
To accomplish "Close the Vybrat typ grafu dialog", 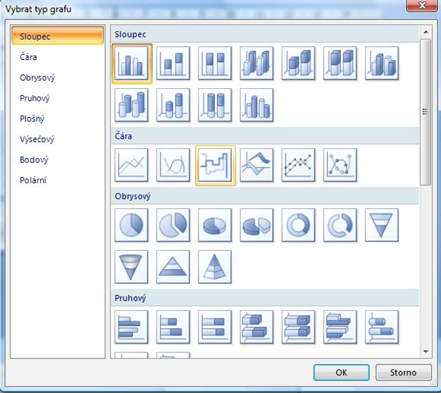I will tap(421, 6).
